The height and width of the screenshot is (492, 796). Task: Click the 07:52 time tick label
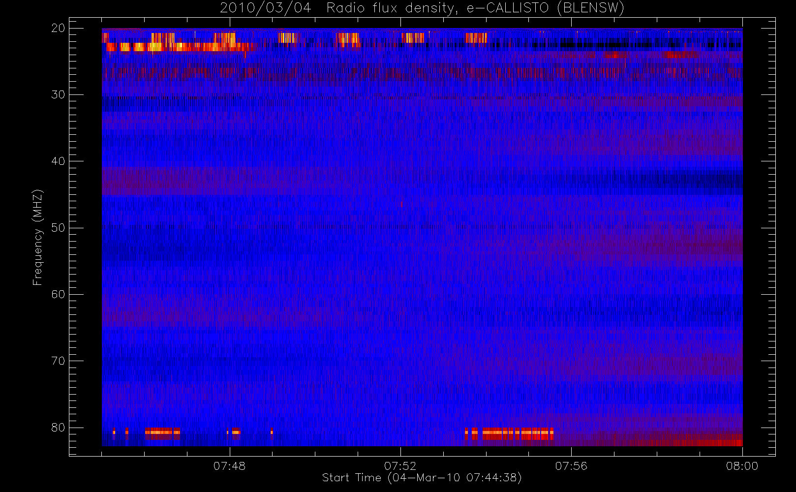400,466
